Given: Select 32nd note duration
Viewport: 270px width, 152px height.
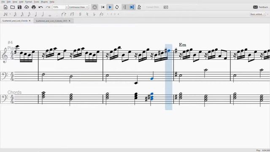Looking at the screenshot, I should [x=15, y=14].
